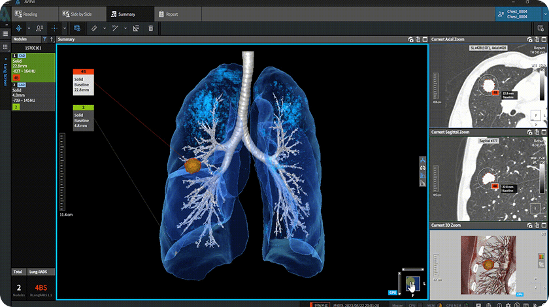The height and width of the screenshot is (307, 549).
Task: Click the ruler measurement tool
Action: coord(93,28)
